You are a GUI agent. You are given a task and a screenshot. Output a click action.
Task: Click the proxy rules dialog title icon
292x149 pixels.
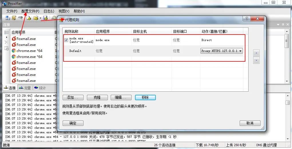point(62,20)
